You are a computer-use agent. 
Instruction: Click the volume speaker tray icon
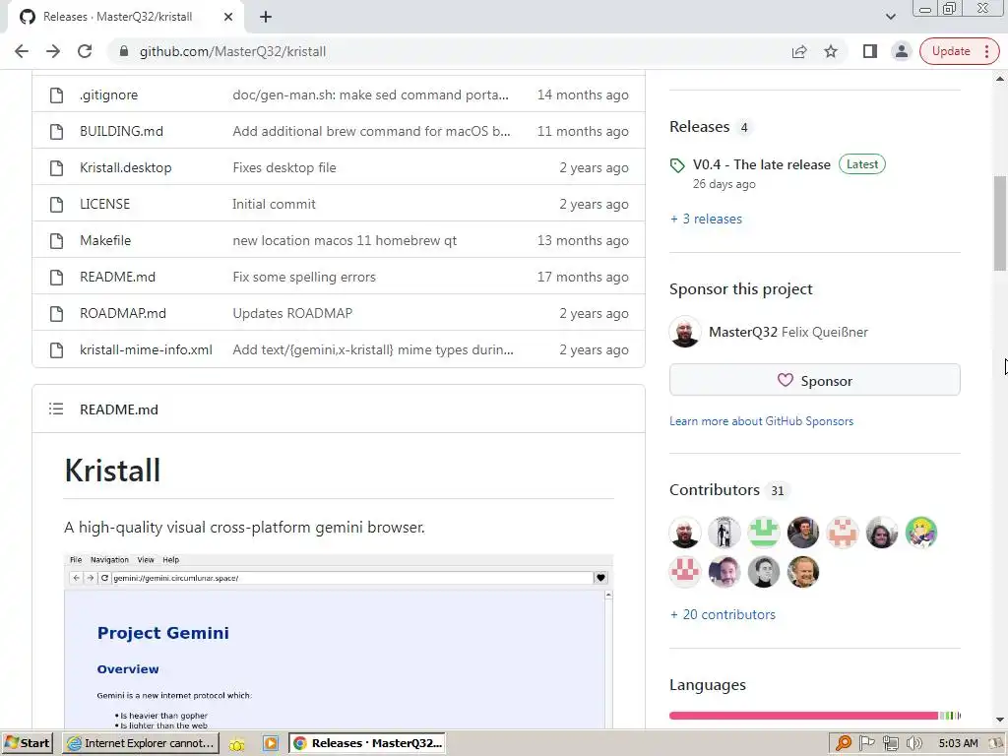click(914, 743)
